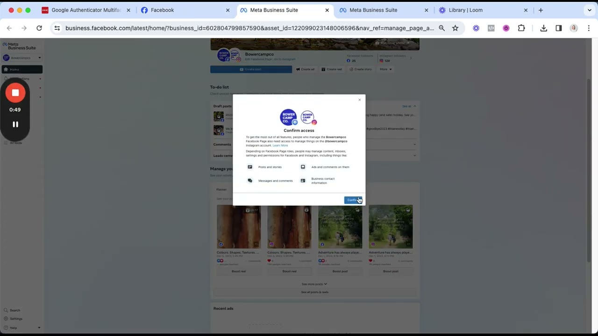598x336 pixels.
Task: Reload the current page
Action: pyautogui.click(x=39, y=28)
